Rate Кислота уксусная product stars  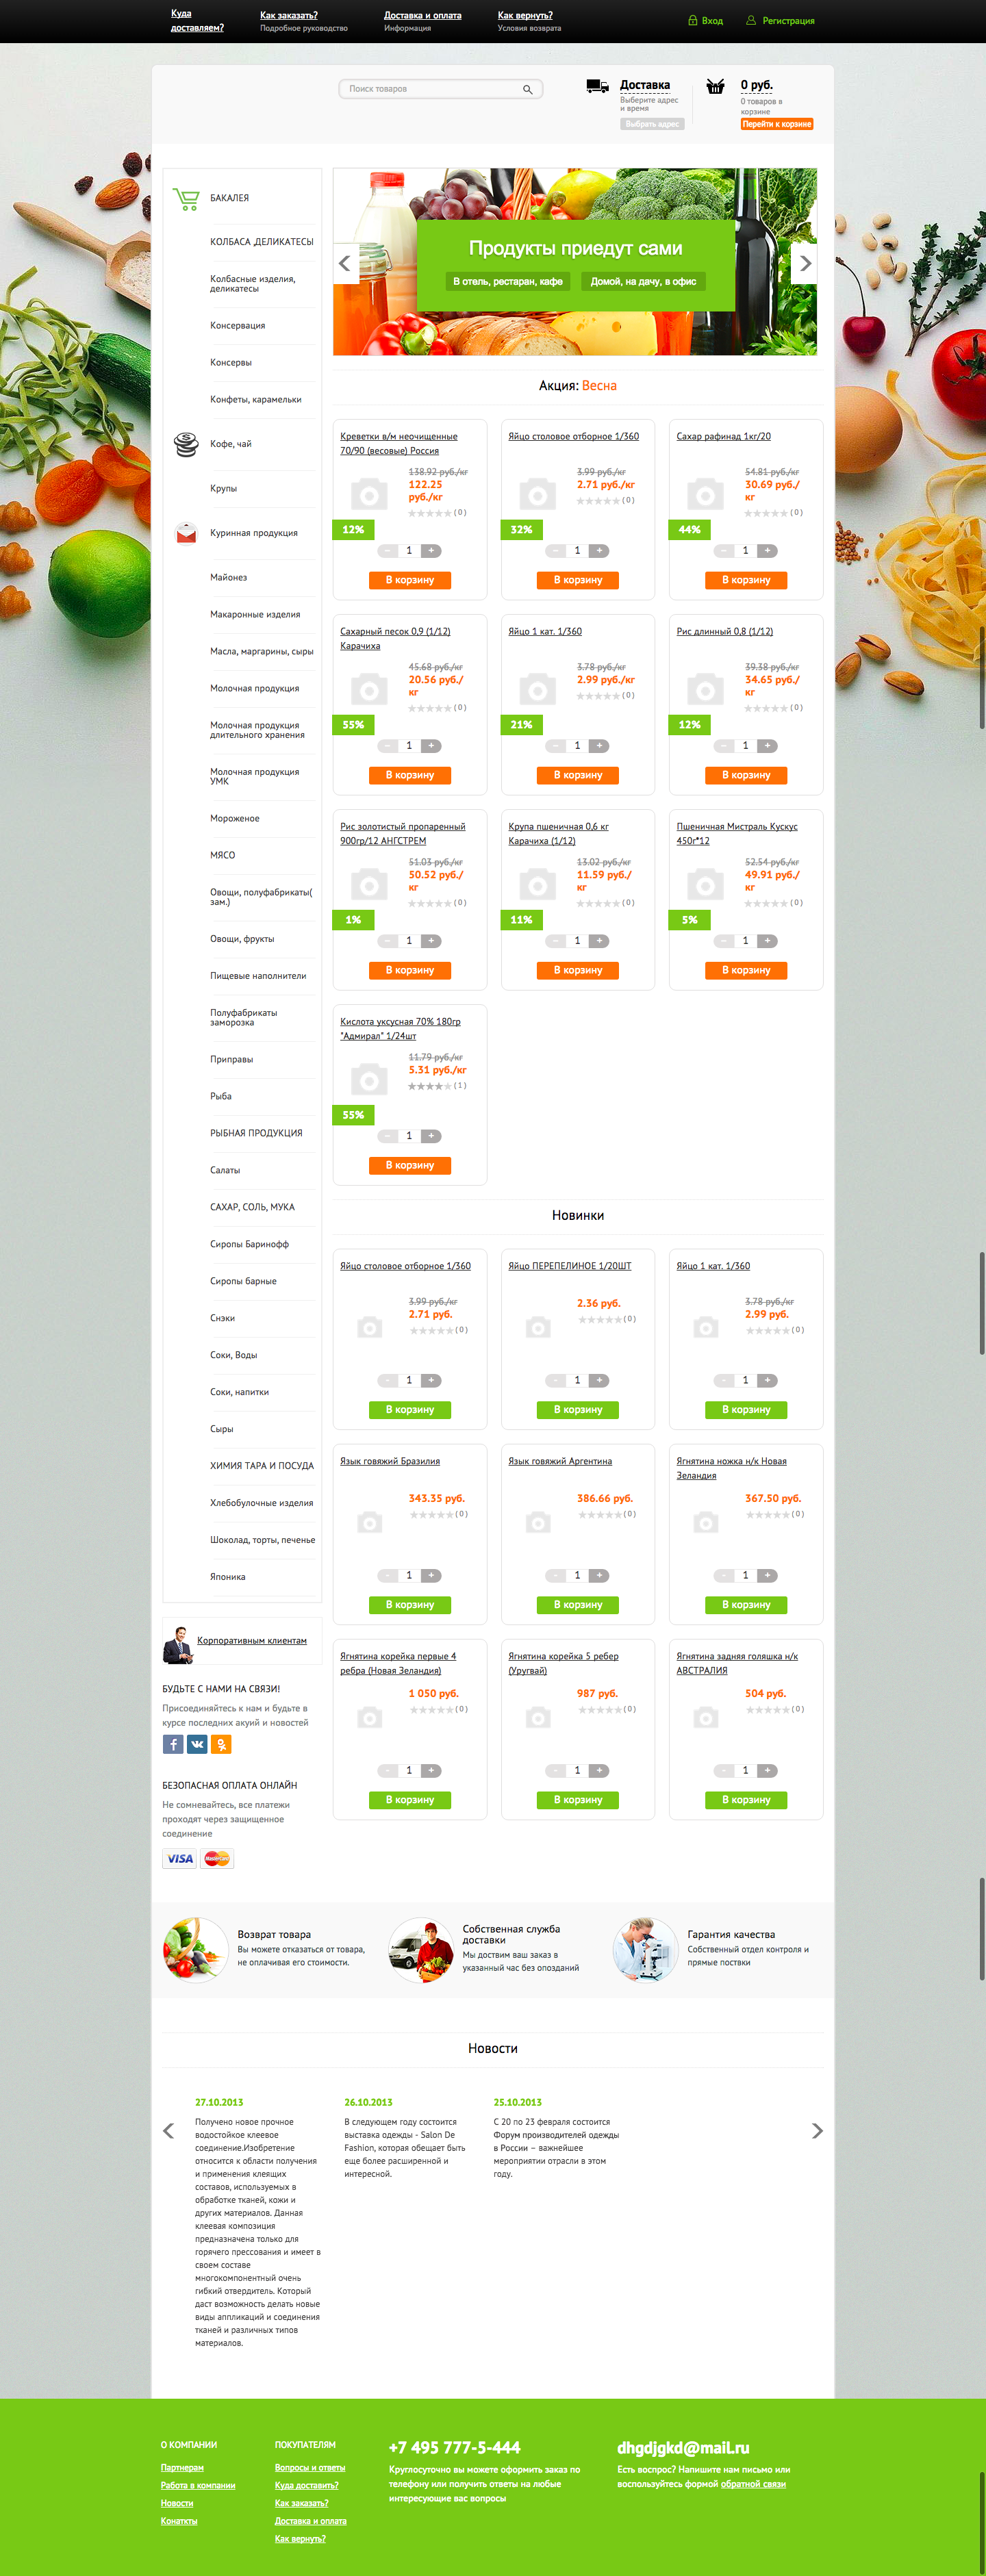429,1086
